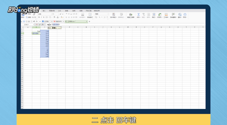The height and width of the screenshot is (125, 227).
Task: Click the Table Style icon
Action: [x=121, y=14]
